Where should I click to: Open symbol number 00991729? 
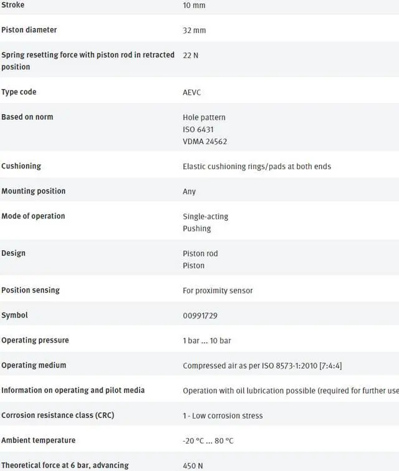click(200, 316)
